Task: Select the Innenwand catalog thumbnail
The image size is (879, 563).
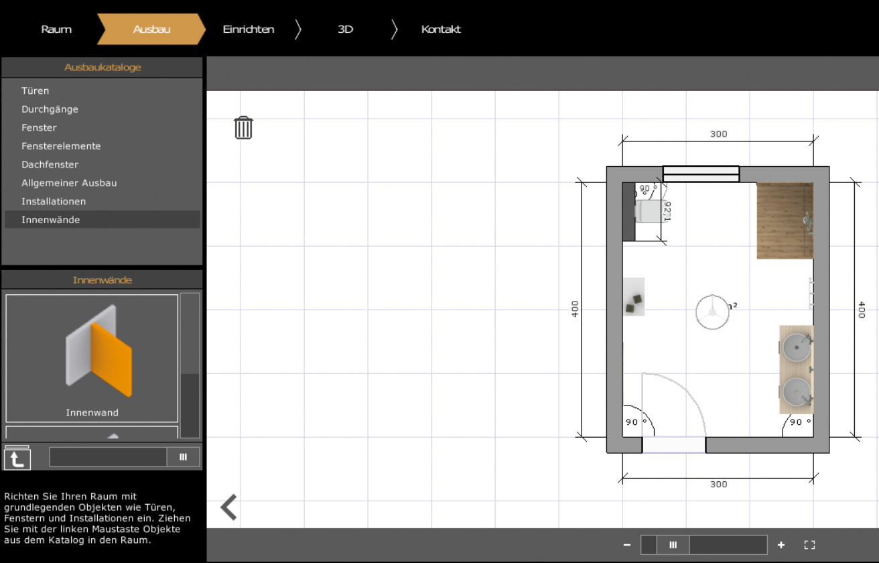Action: pyautogui.click(x=92, y=358)
